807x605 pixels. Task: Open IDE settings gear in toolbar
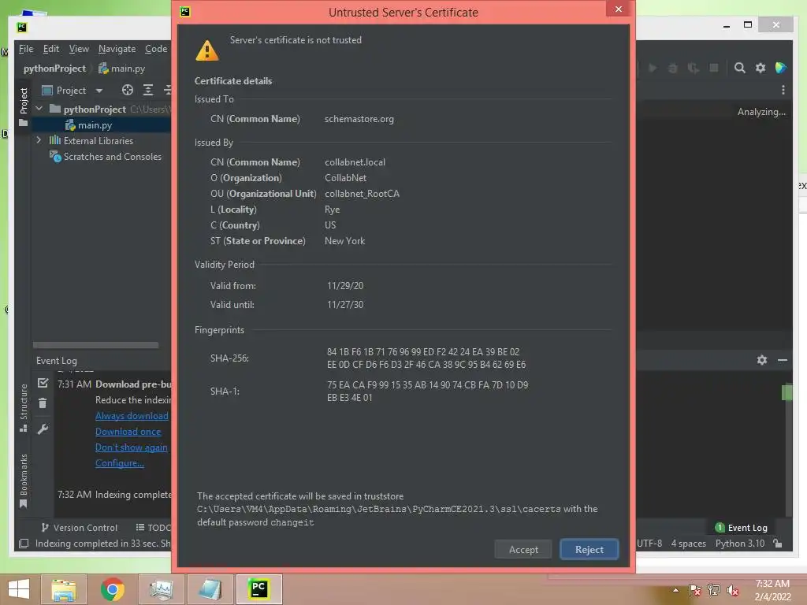pos(761,68)
